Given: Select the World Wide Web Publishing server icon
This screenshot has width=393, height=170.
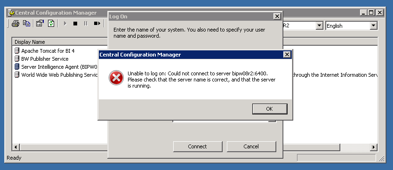Looking at the screenshot, I should [x=17, y=75].
